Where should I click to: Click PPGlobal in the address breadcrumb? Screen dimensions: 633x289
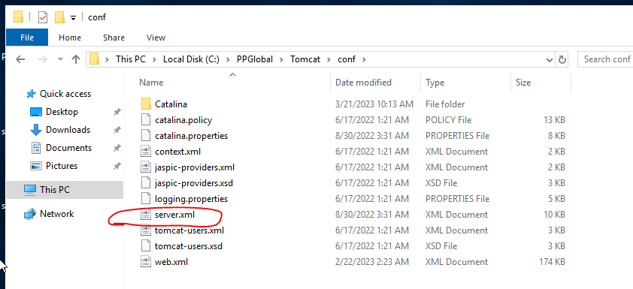[255, 59]
